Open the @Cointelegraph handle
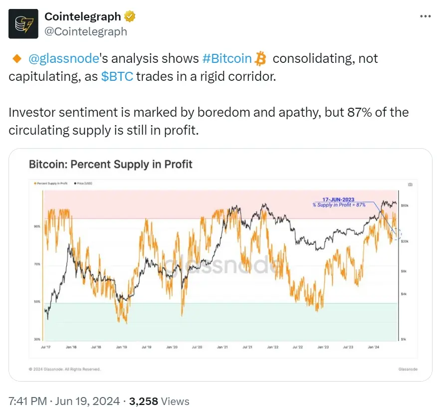This screenshot has height=407, width=439. point(86,31)
